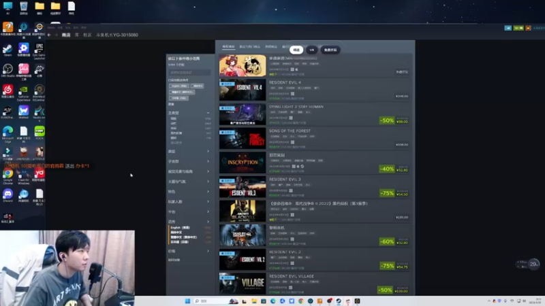Open the red Youdao desktop icon
The width and height of the screenshot is (545, 306).
[x=40, y=174]
